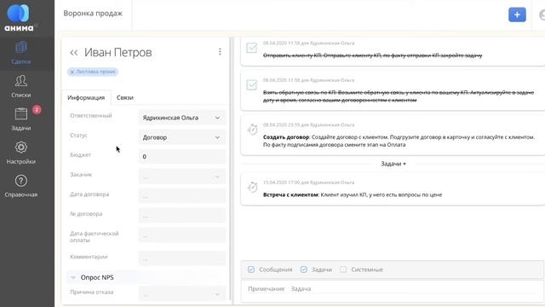Open the Ответственный dropdown
Image resolution: width=545 pixels, height=307 pixels.
181,118
